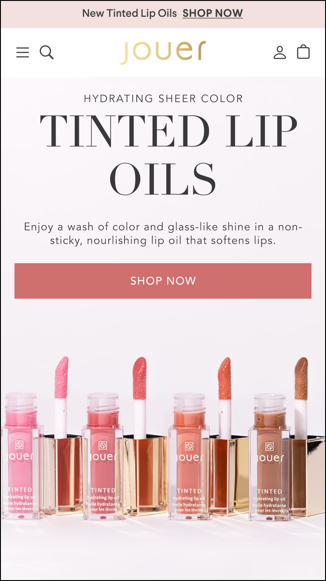326x581 pixels.
Task: Open the account profile icon
Action: point(280,53)
